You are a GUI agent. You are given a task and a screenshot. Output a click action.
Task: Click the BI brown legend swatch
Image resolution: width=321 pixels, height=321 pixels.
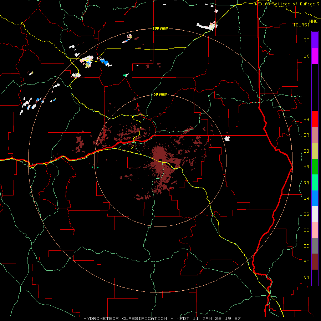click(315, 262)
